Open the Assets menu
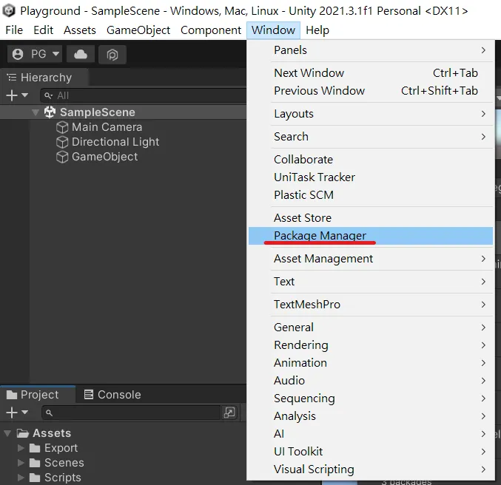This screenshot has width=501, height=485. pos(80,30)
